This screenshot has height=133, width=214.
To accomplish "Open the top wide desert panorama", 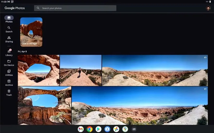I will click(155, 70).
